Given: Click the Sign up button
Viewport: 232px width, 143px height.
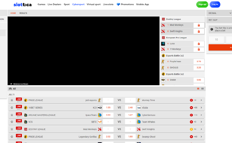Looking at the screenshot, I should [202, 4].
